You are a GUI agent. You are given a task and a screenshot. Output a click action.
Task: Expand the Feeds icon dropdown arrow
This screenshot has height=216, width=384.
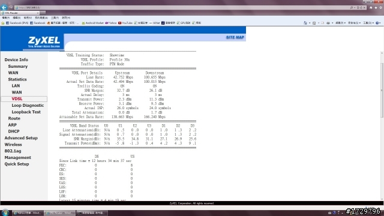[319, 23]
